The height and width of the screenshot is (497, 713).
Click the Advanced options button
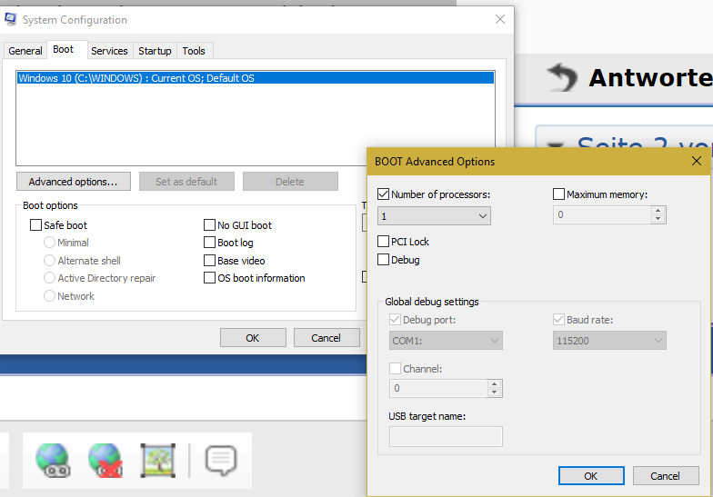(73, 182)
